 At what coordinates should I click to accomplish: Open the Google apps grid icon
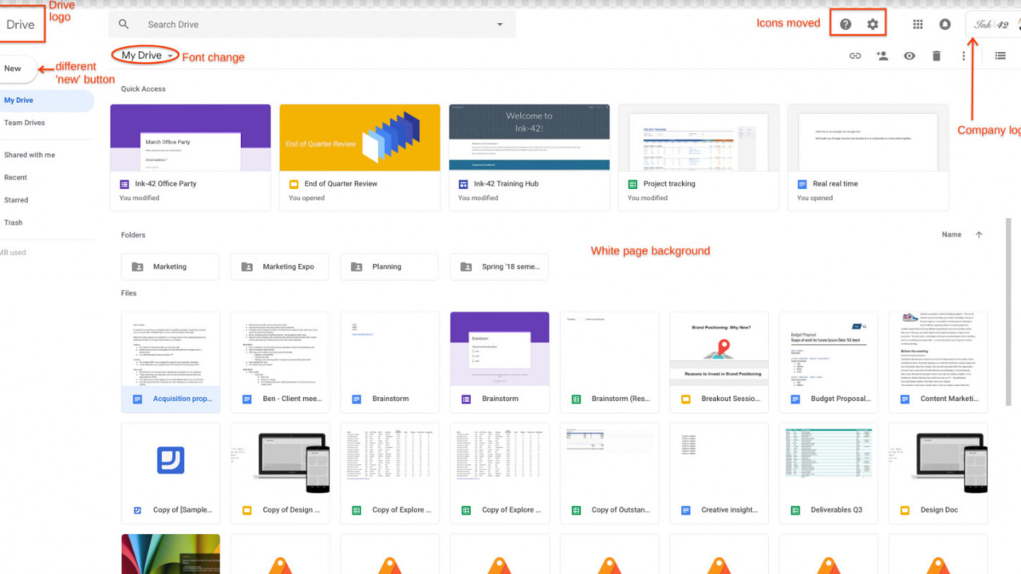pos(917,25)
